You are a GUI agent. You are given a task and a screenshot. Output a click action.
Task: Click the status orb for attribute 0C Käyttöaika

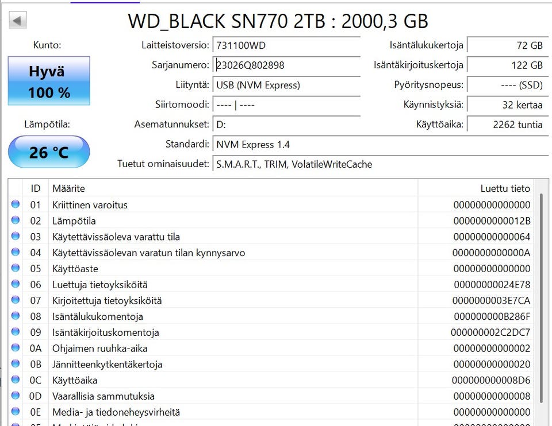pyautogui.click(x=16, y=379)
